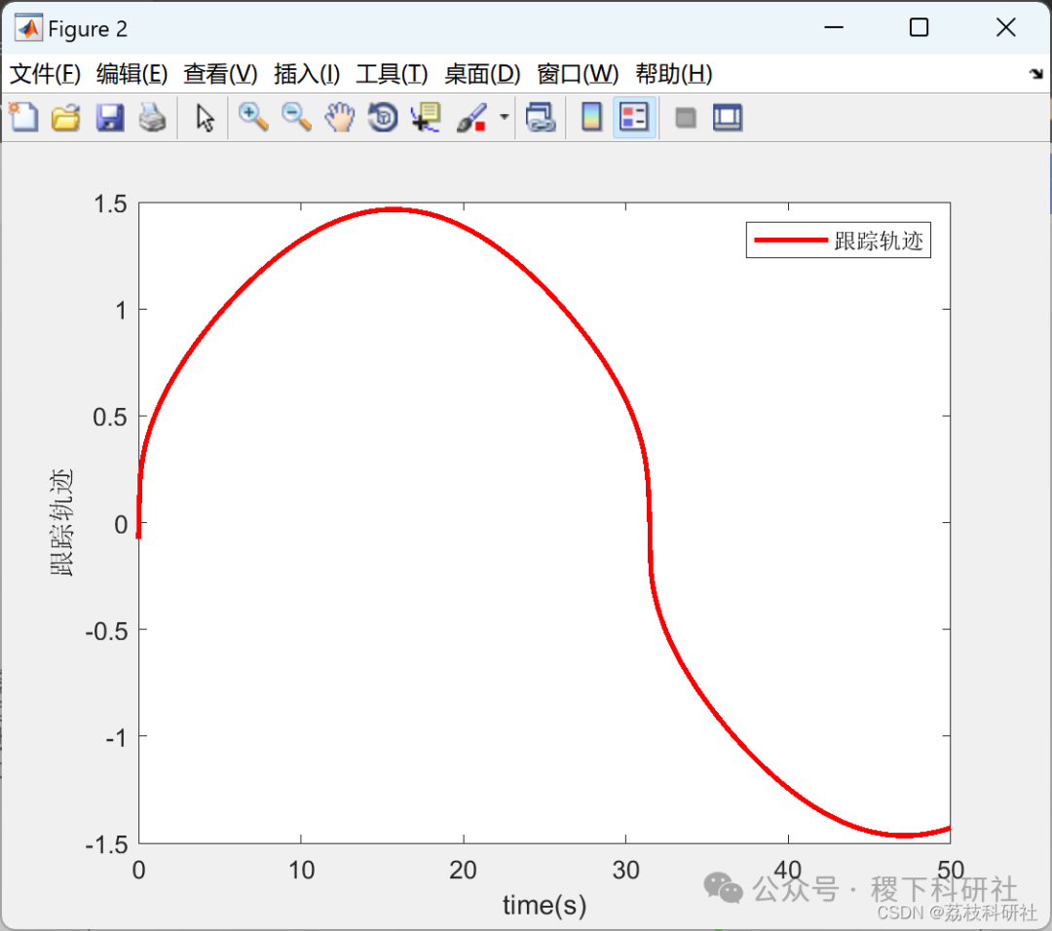1052x931 pixels.
Task: Open the 工具(T) menu
Action: coord(392,74)
